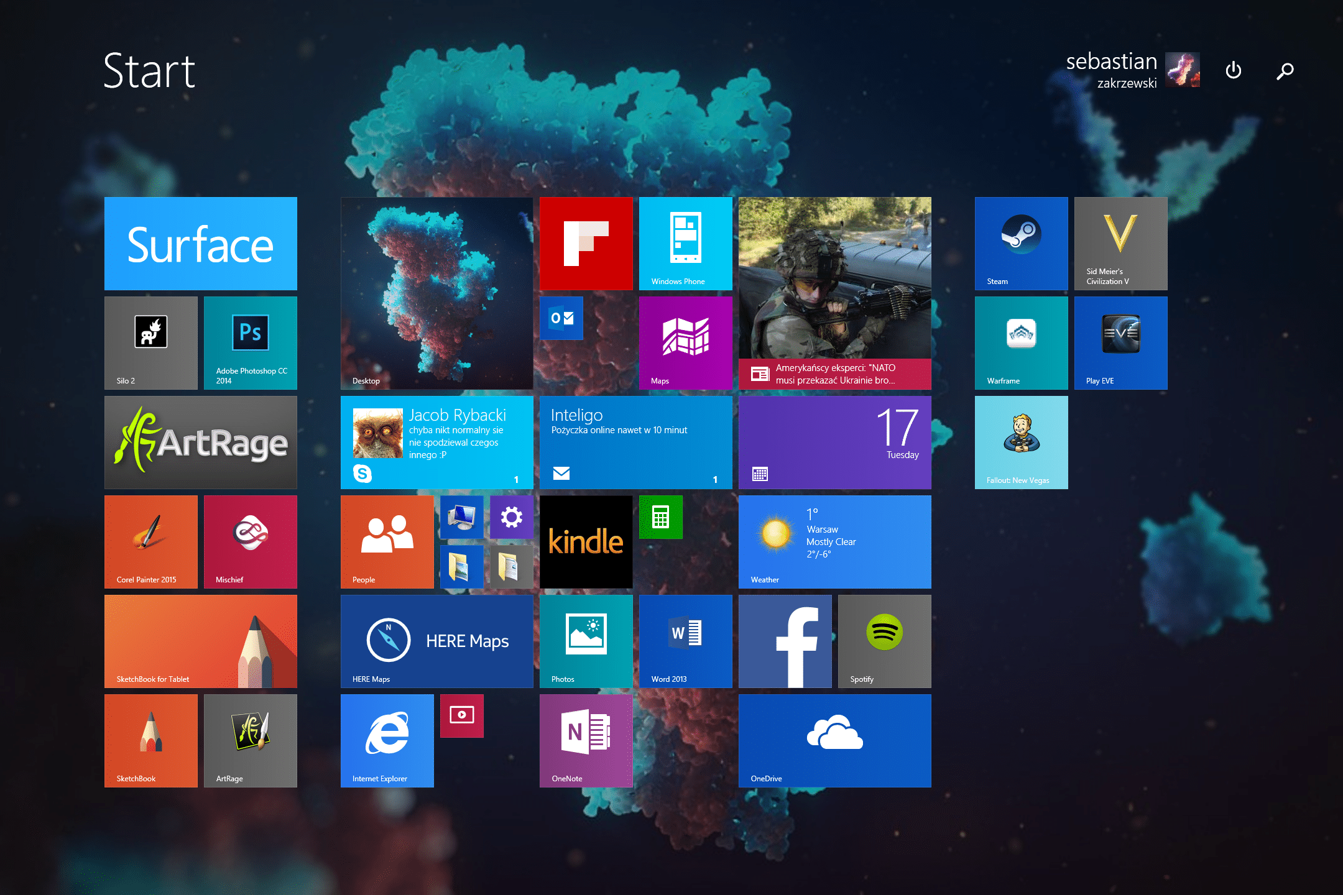This screenshot has height=895, width=1343.
Task: Open the Photos tile
Action: click(x=586, y=641)
